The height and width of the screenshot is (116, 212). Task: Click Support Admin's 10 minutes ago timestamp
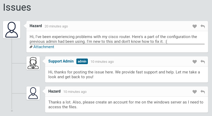[102, 62]
